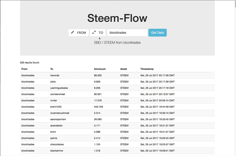Focus the blocktrades username input field
The height and width of the screenshot is (156, 236).
click(x=127, y=33)
